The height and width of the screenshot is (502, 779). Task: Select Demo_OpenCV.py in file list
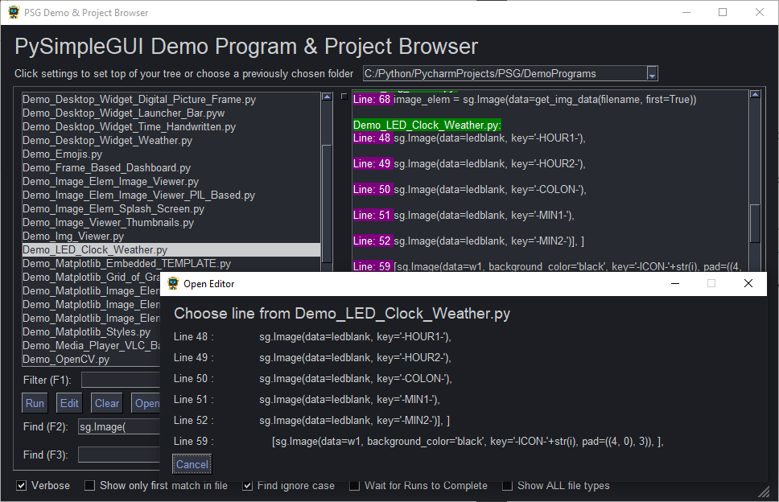click(x=91, y=359)
